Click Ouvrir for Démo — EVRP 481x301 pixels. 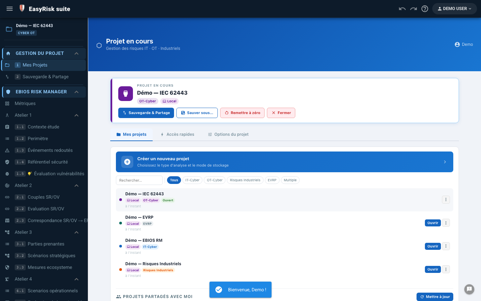[433, 223]
